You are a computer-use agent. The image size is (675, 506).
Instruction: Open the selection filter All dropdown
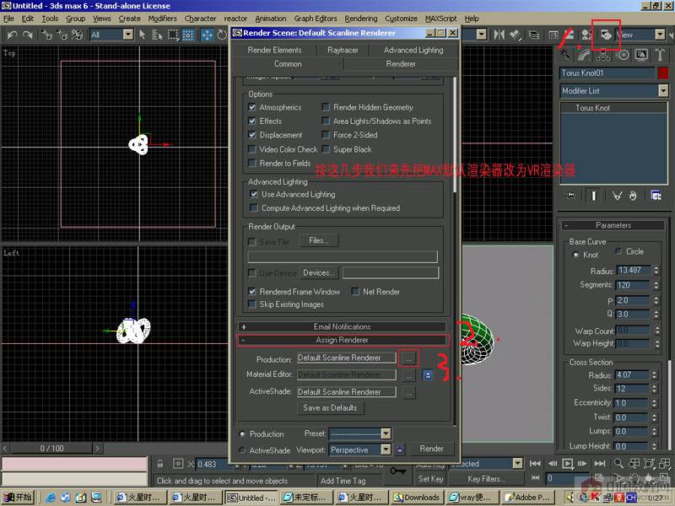point(128,35)
